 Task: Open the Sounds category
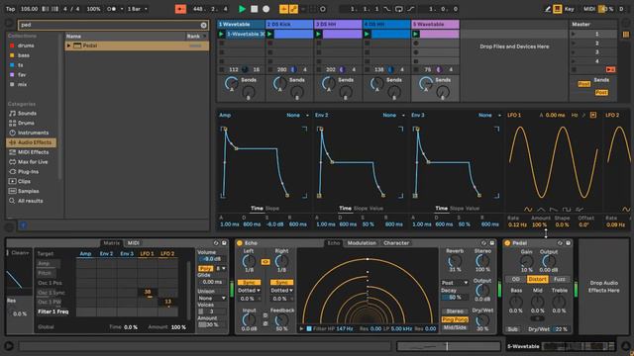pyautogui.click(x=27, y=114)
